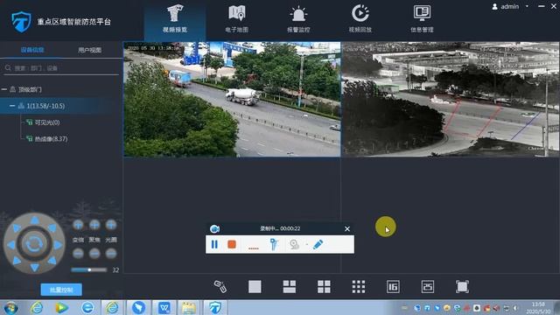Switch to nine-pane grid layout
The image size is (560, 315).
coord(359,286)
